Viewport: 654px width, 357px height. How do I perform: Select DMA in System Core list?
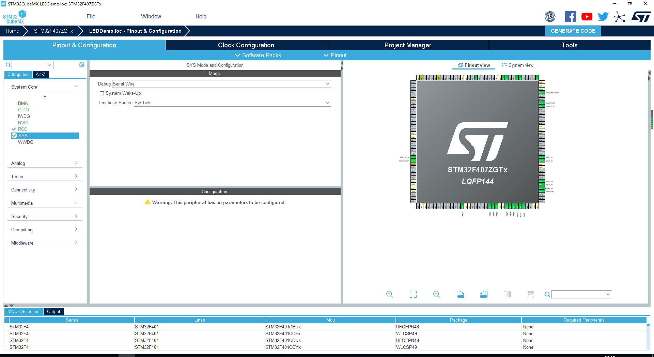coord(23,103)
